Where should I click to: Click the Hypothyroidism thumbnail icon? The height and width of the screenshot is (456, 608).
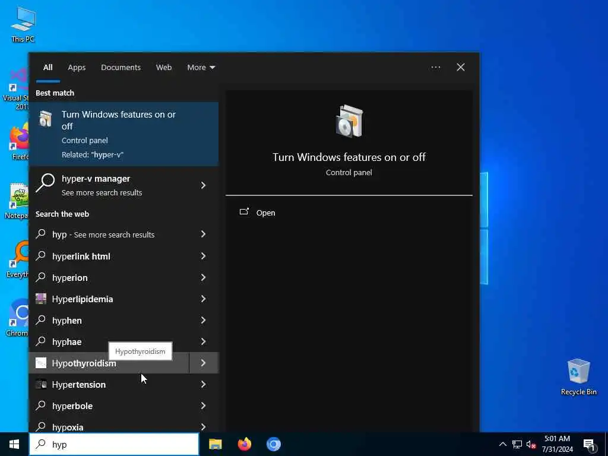coord(41,363)
